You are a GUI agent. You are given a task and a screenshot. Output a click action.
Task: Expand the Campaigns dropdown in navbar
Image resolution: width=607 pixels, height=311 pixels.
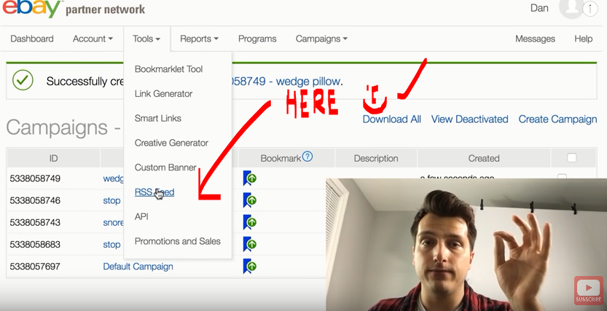pyautogui.click(x=321, y=39)
